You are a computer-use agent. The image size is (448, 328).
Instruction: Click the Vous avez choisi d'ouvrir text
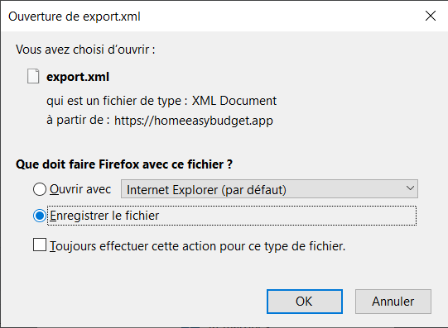coord(85,50)
